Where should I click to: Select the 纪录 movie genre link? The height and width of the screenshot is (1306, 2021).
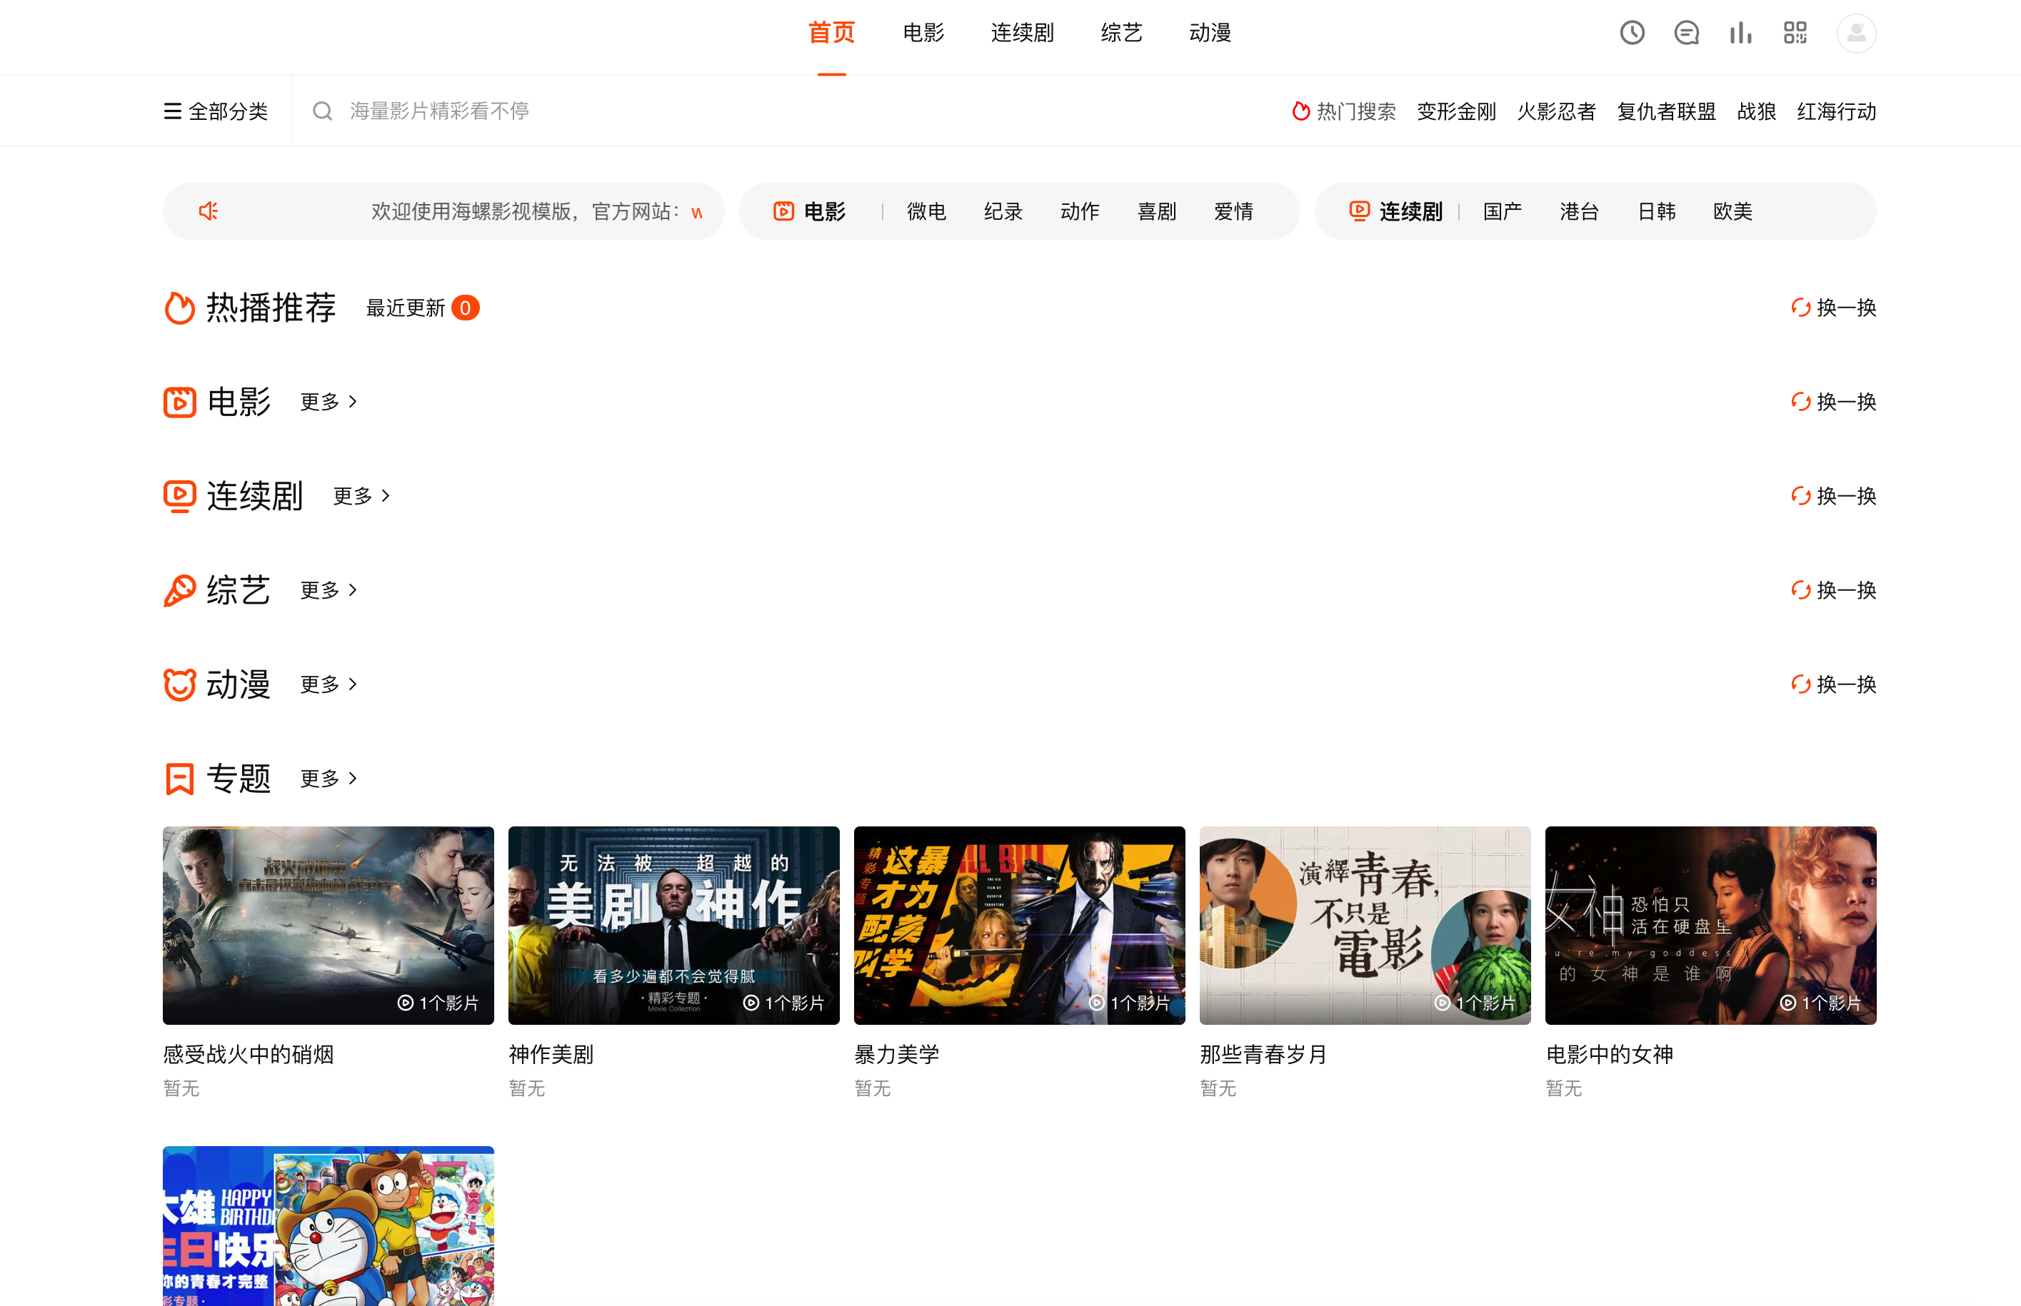pyautogui.click(x=1003, y=211)
